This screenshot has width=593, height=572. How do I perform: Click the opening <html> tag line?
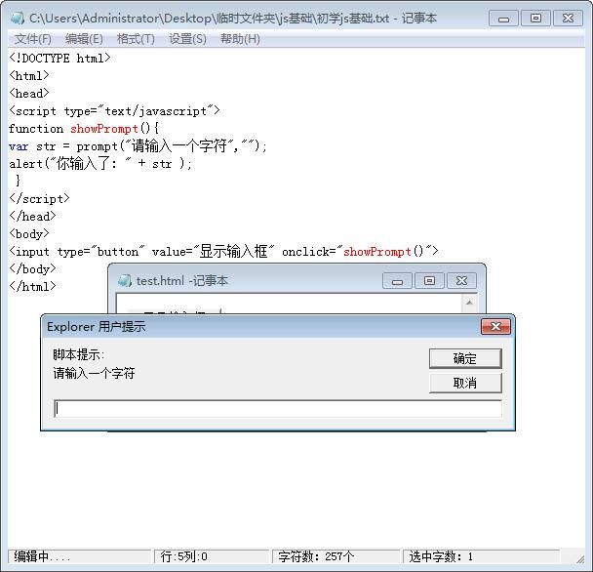pos(29,76)
